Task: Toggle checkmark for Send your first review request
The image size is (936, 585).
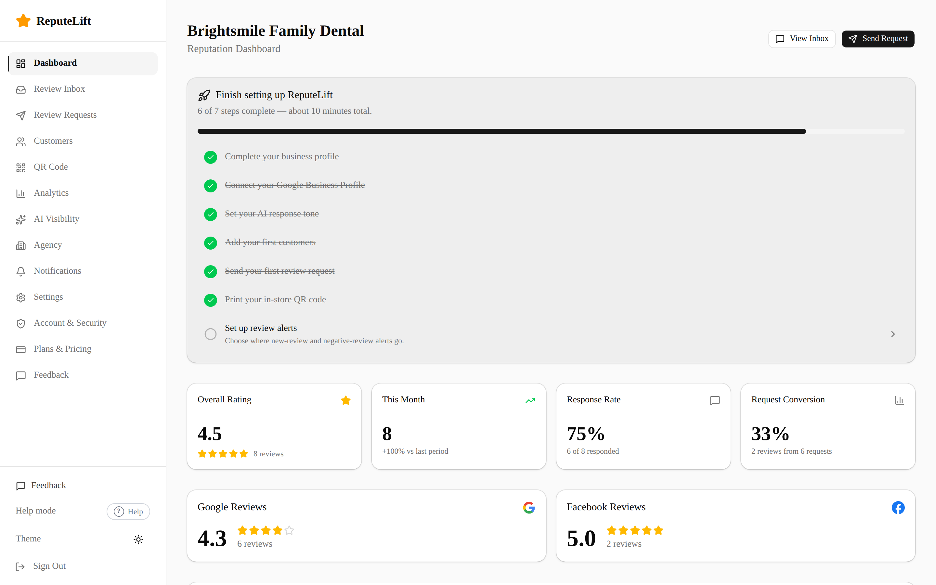Action: (210, 272)
